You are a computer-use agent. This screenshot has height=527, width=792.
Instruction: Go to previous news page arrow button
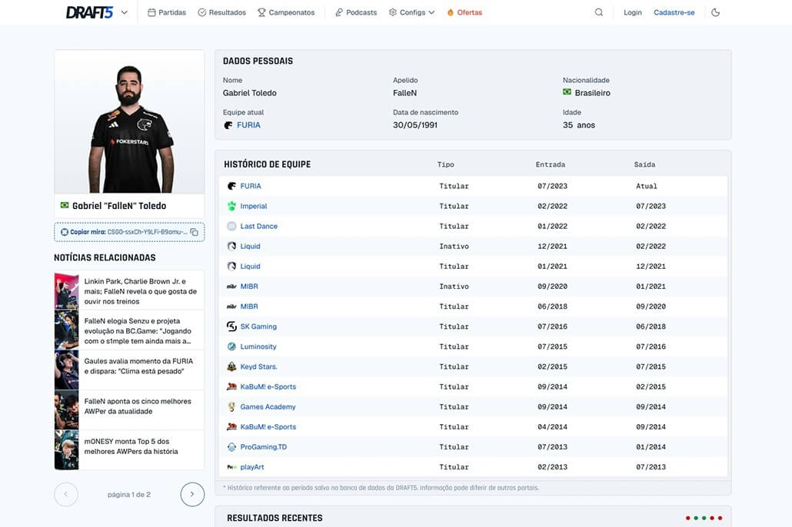coord(66,494)
